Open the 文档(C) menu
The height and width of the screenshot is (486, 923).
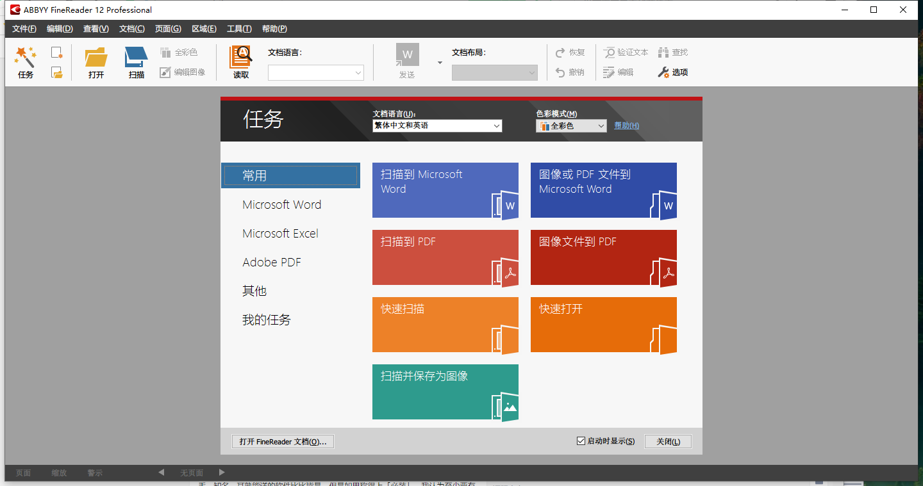[x=132, y=29]
